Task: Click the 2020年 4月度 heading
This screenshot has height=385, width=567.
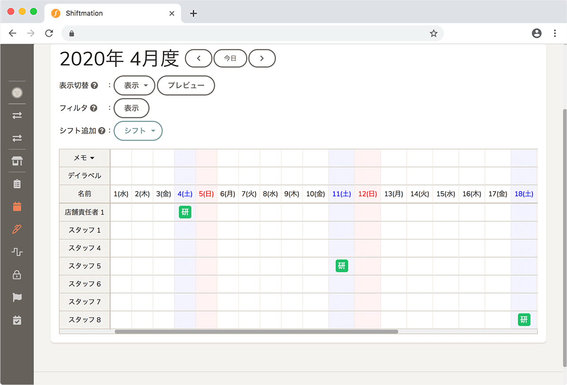Action: pyautogui.click(x=119, y=58)
